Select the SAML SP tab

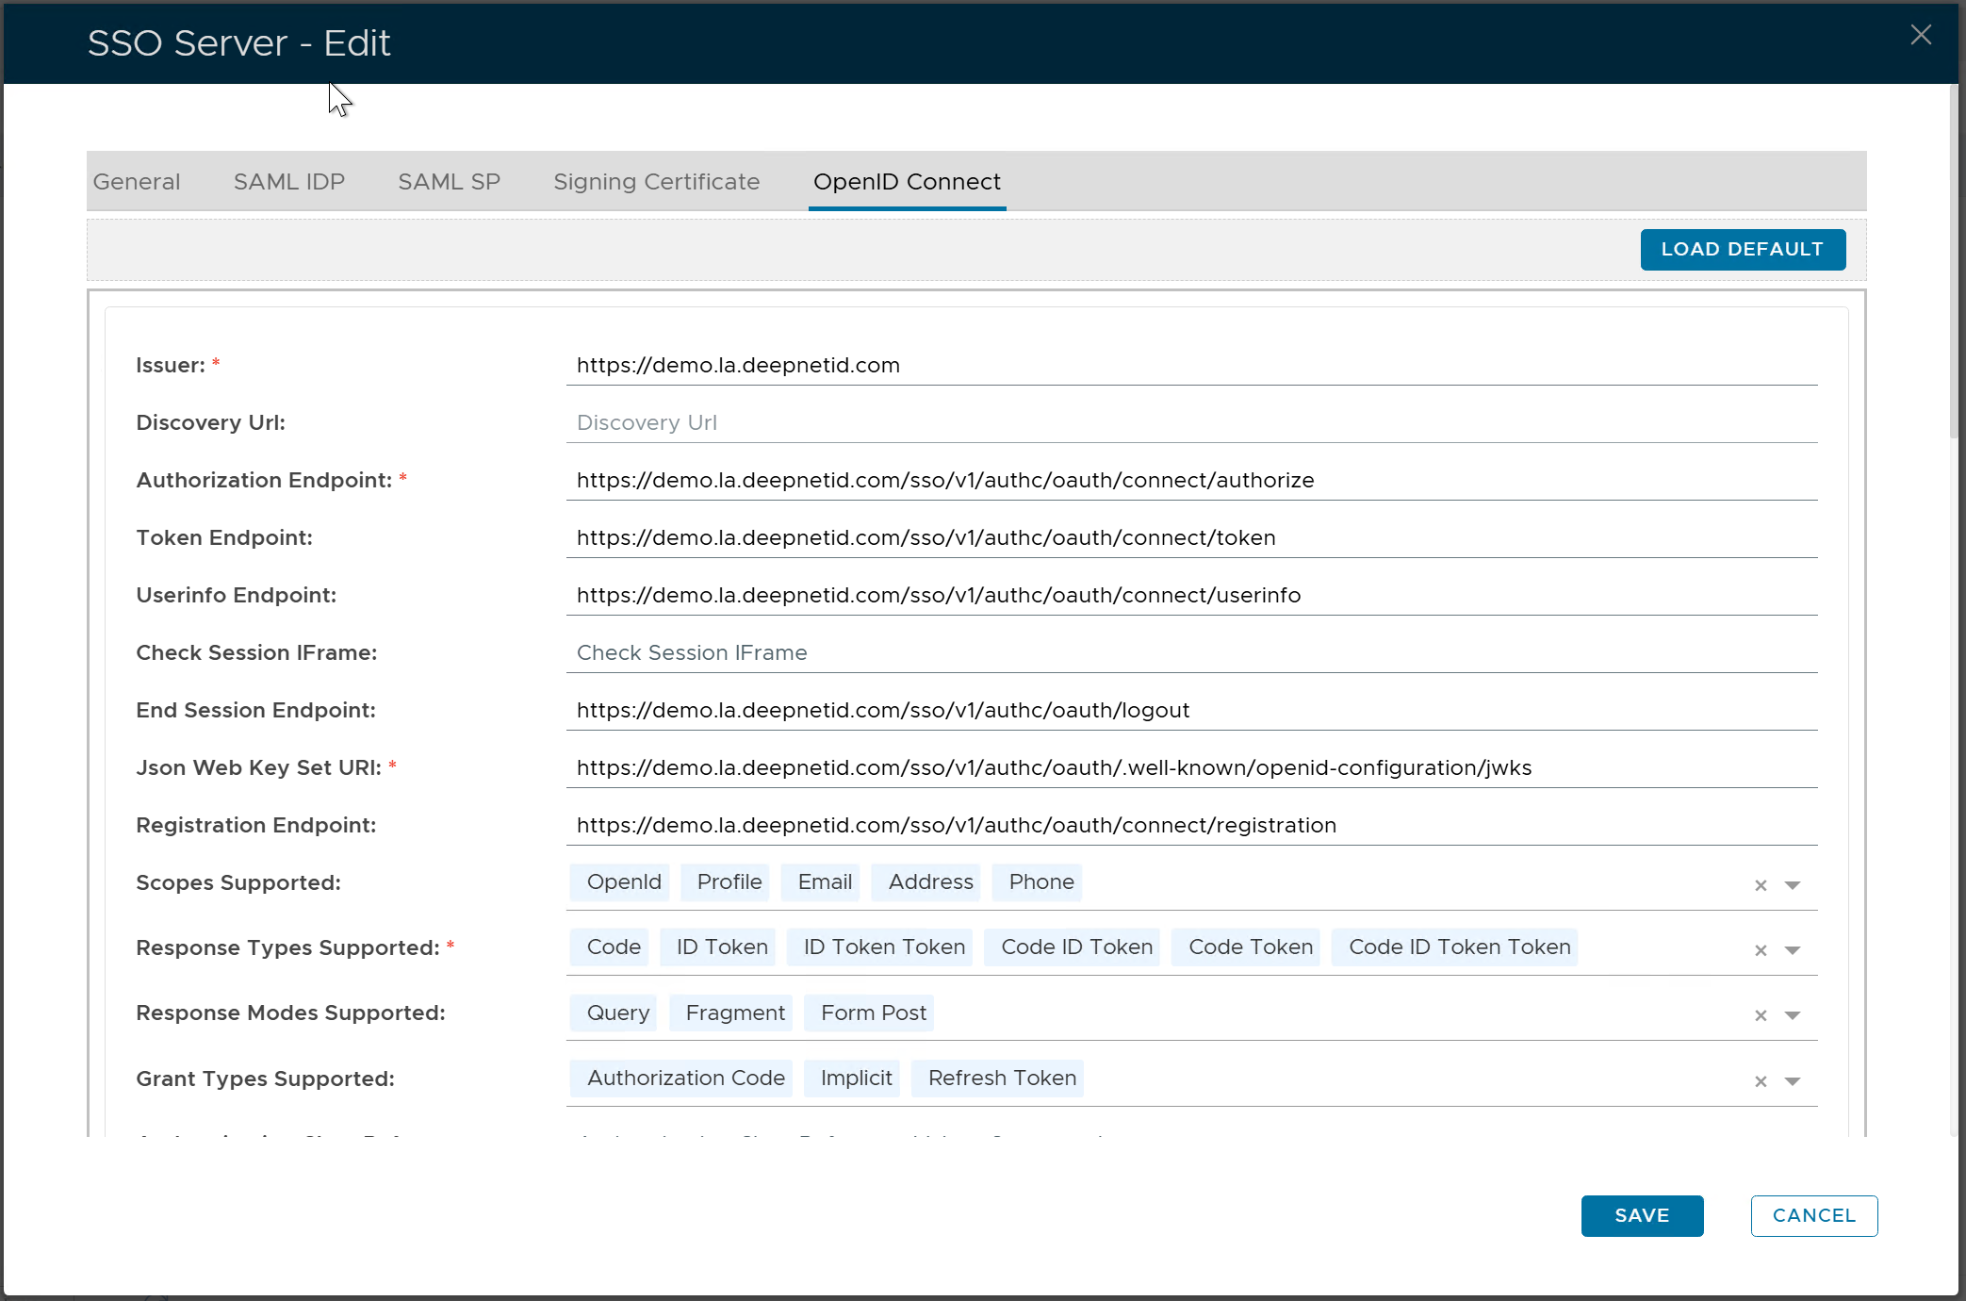pos(449,182)
